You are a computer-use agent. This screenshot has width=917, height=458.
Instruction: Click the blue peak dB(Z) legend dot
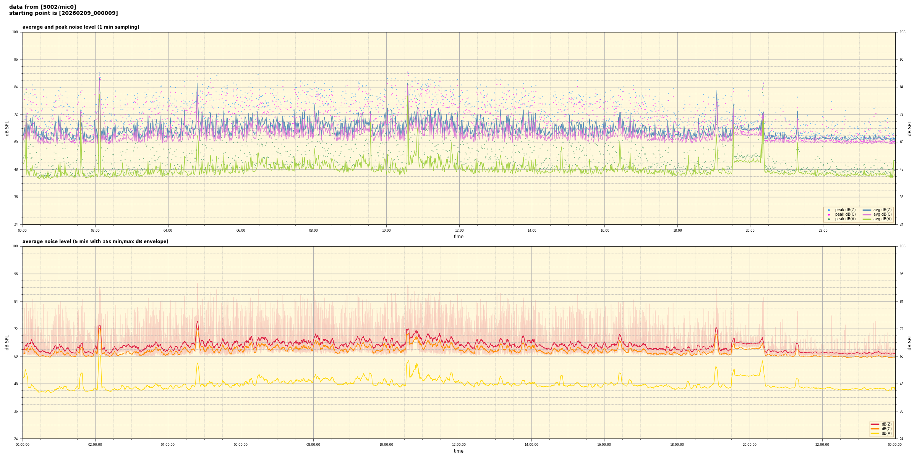coord(829,210)
